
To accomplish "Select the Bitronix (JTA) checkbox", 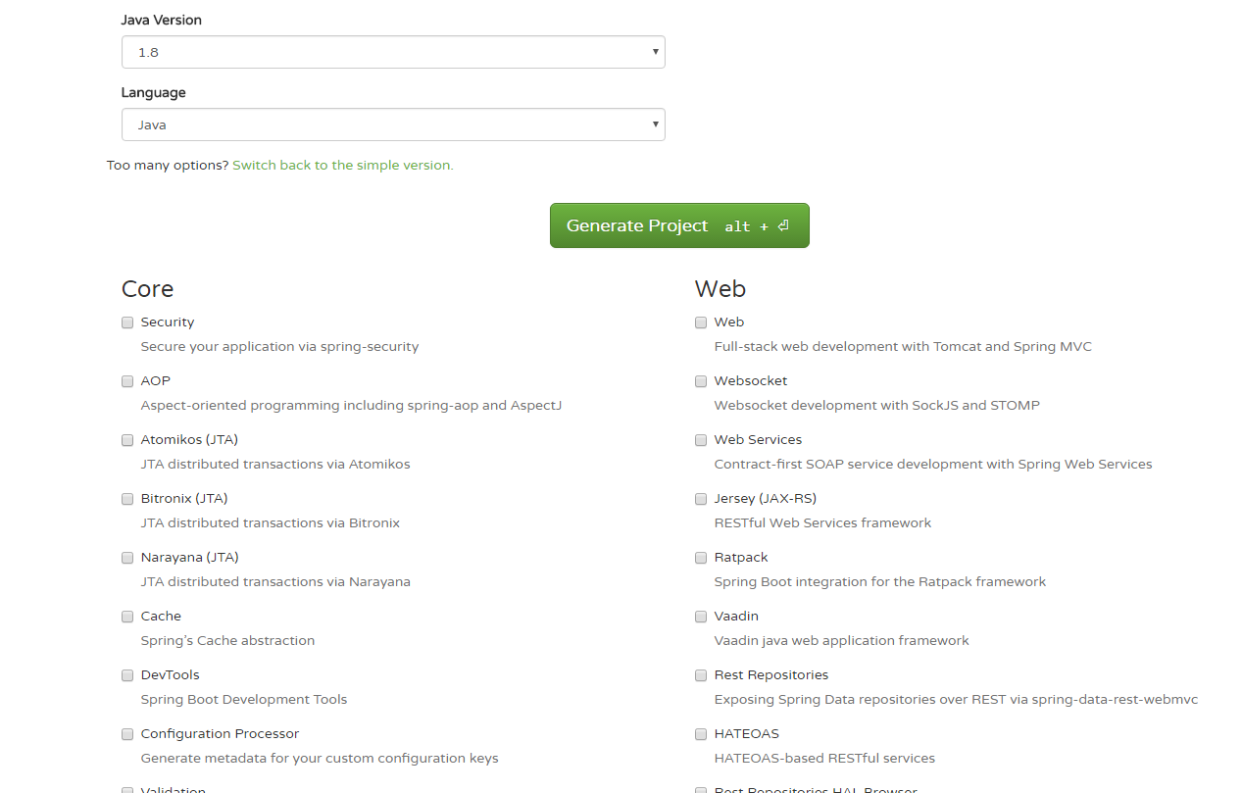I will point(127,499).
